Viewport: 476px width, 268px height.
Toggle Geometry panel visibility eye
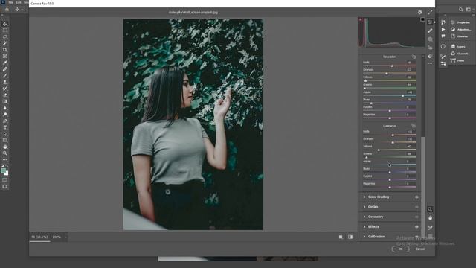tap(416, 217)
